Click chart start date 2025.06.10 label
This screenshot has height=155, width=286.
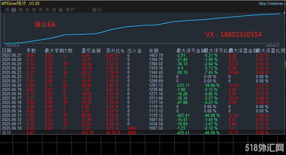point(13,45)
